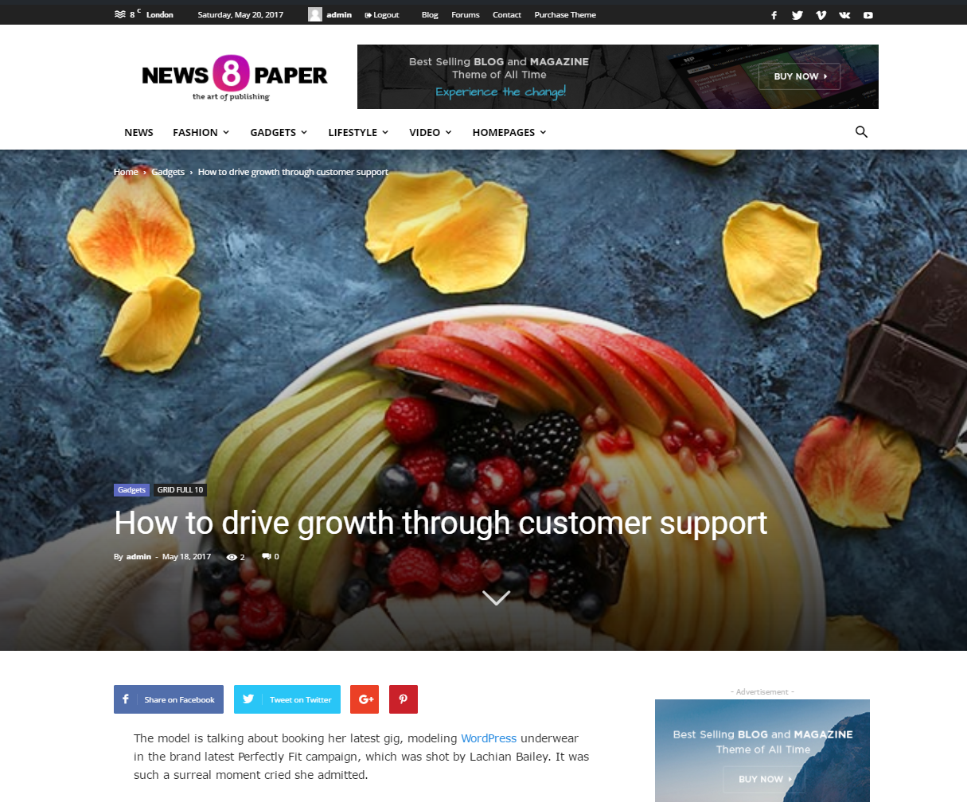
Task: Expand the Homepages menu dropdown
Action: 509,132
